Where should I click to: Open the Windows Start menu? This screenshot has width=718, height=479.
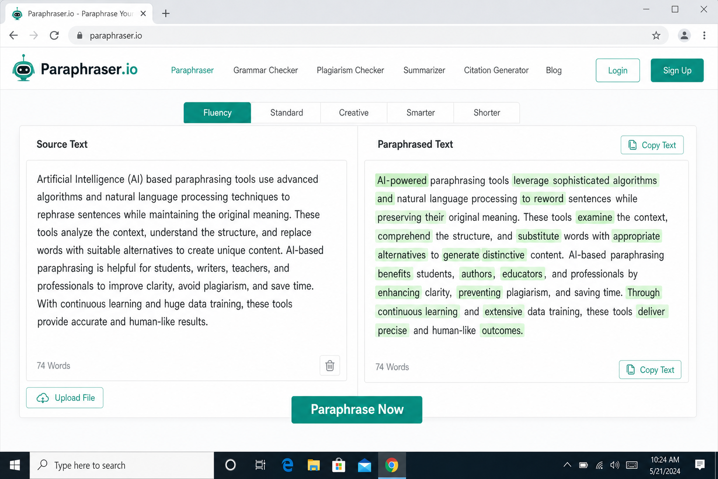click(14, 464)
